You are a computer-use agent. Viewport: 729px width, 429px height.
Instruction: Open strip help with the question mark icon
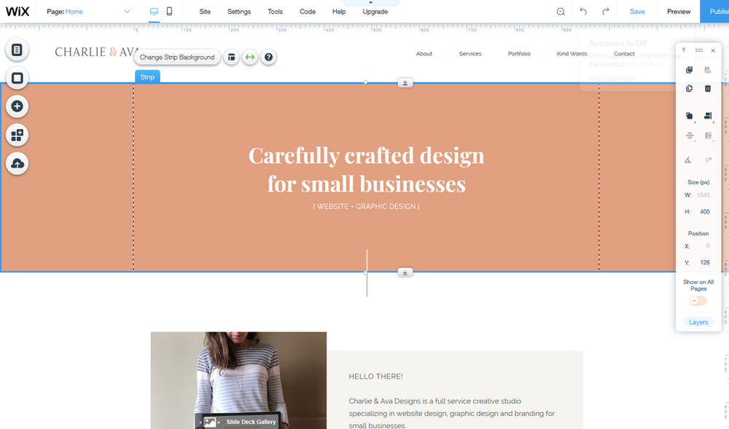click(268, 57)
